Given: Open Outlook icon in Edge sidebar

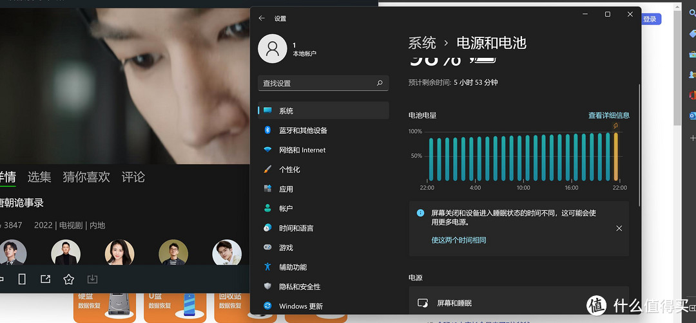Looking at the screenshot, I should (x=692, y=116).
